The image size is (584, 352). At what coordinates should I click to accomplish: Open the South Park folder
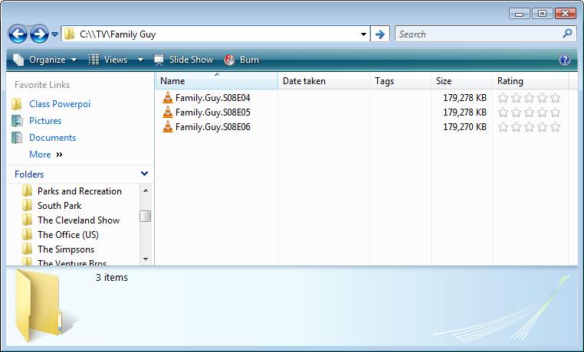coord(59,206)
